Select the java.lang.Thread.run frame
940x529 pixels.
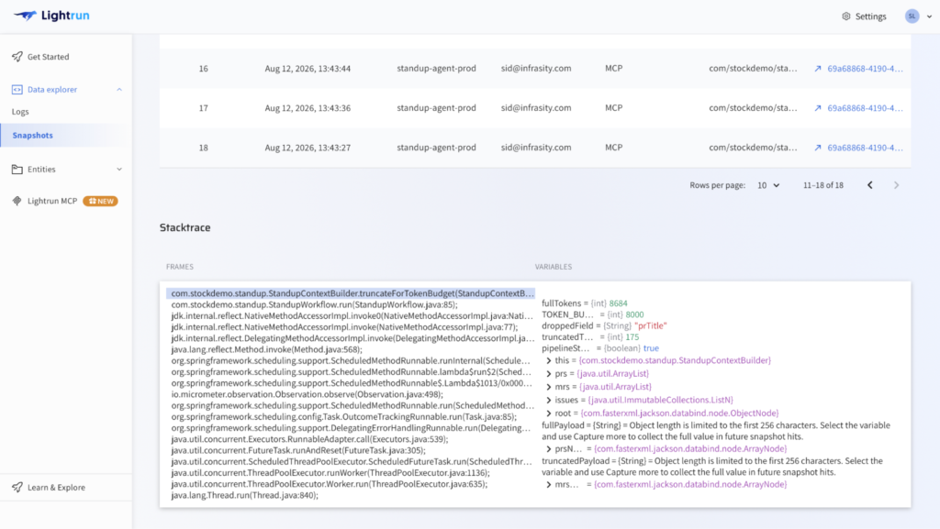point(244,495)
